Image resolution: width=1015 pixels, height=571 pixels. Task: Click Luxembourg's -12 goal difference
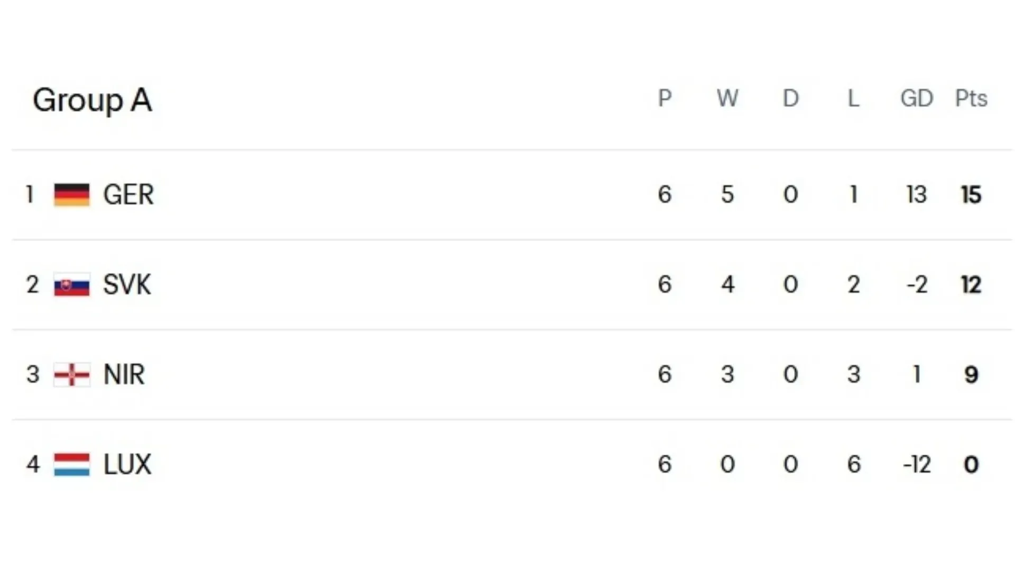[x=917, y=465]
